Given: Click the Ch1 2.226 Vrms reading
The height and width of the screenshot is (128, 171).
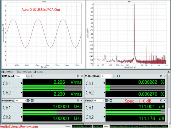Looking at the screenshot, I should (x=68, y=82).
